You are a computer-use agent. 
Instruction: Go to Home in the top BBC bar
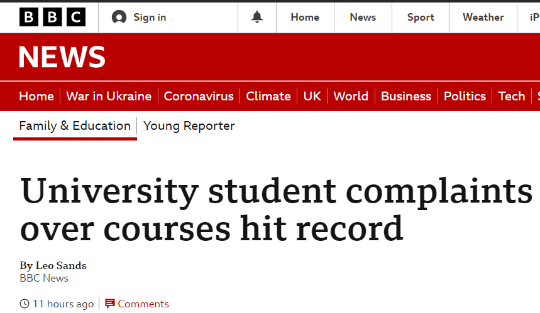(x=305, y=17)
